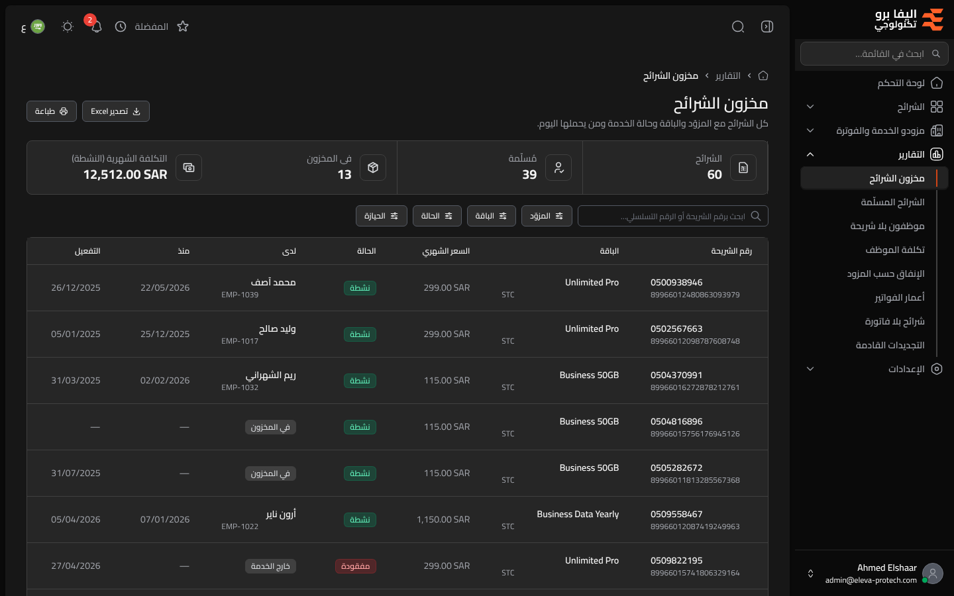Open the search magnifier in top bar
The width and height of the screenshot is (954, 596).
coord(738,26)
